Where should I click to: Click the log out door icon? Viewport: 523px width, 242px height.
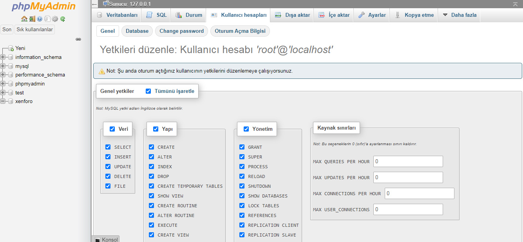coord(32,19)
